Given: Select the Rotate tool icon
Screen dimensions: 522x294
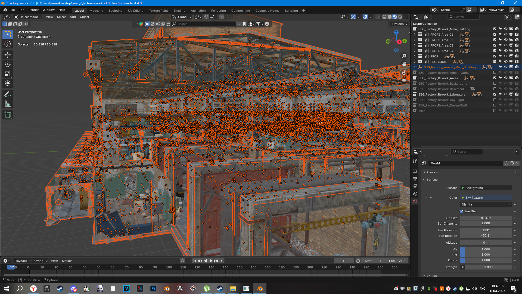Looking at the screenshot, I should (8, 65).
